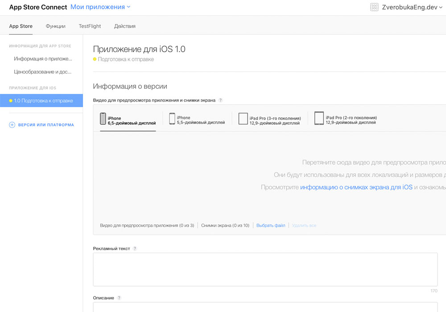This screenshot has width=446, height=312.
Task: Open the Функции tab
Action: [x=55, y=26]
